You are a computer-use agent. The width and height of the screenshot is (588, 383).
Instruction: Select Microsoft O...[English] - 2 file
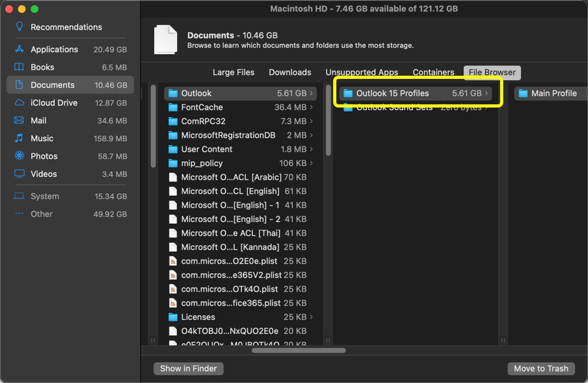(x=240, y=219)
